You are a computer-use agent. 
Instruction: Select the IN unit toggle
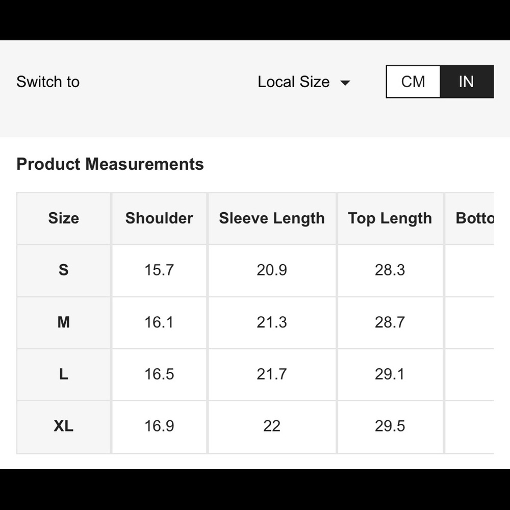(466, 82)
